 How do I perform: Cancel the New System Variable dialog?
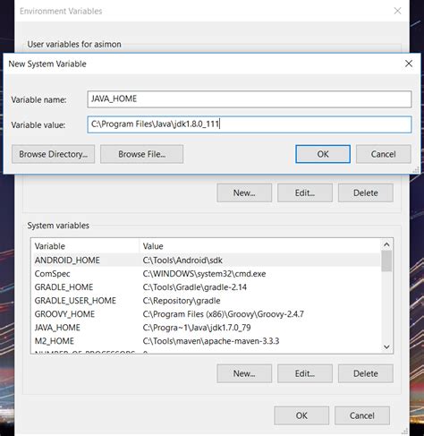click(x=384, y=154)
